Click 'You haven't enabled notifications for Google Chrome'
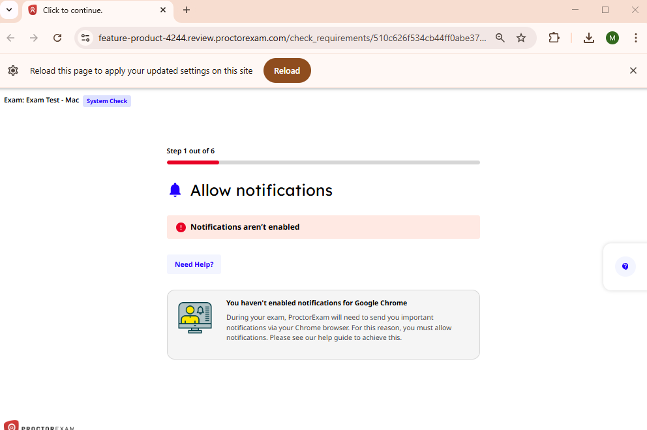The height and width of the screenshot is (430, 647). [316, 303]
